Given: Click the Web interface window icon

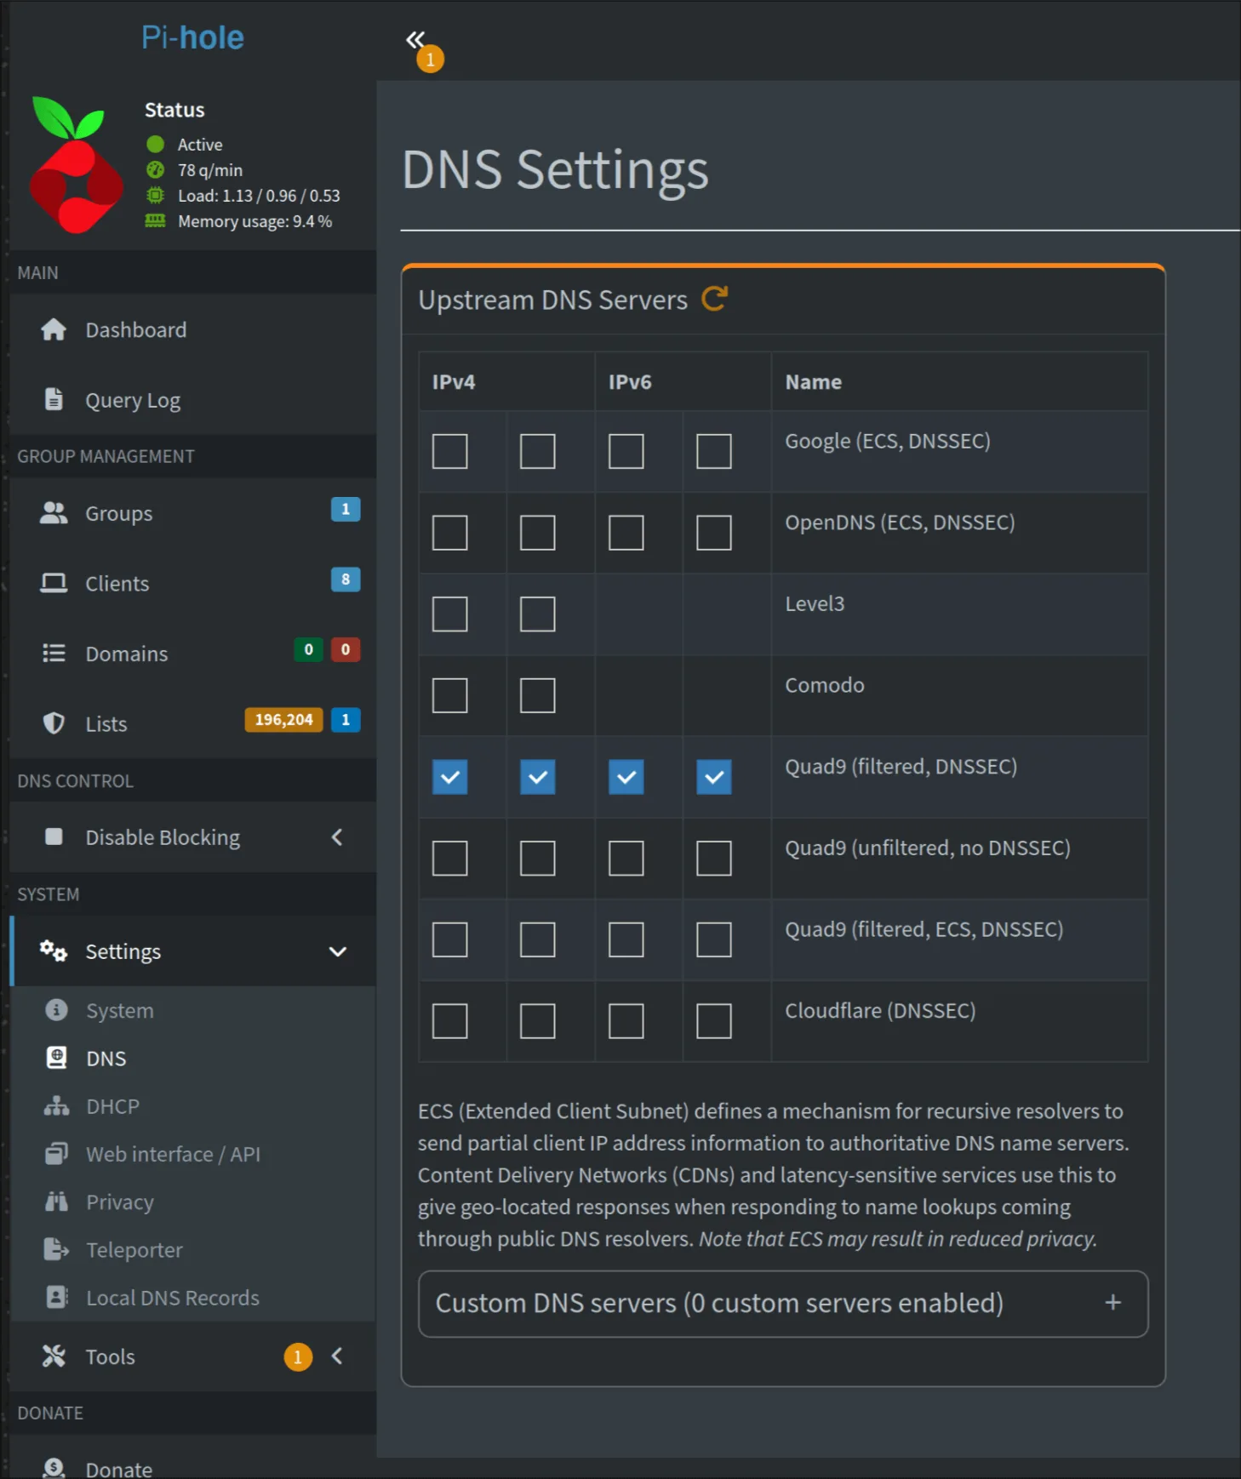Looking at the screenshot, I should [x=56, y=1154].
